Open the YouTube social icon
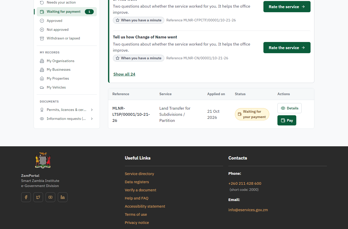This screenshot has width=348, height=229. coord(50,197)
